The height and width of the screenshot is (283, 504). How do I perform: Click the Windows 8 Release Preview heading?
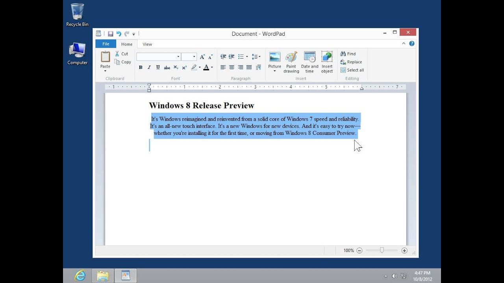(202, 105)
